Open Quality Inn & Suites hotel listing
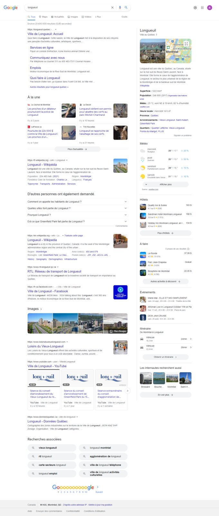The width and height of the screenshot is (219, 516). [166, 207]
